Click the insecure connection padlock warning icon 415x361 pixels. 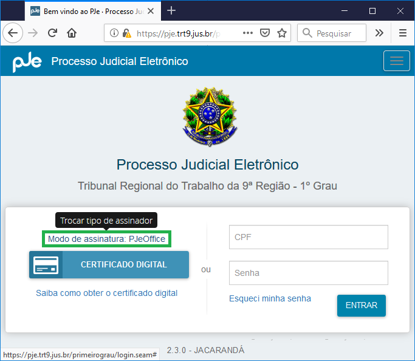[x=126, y=33]
